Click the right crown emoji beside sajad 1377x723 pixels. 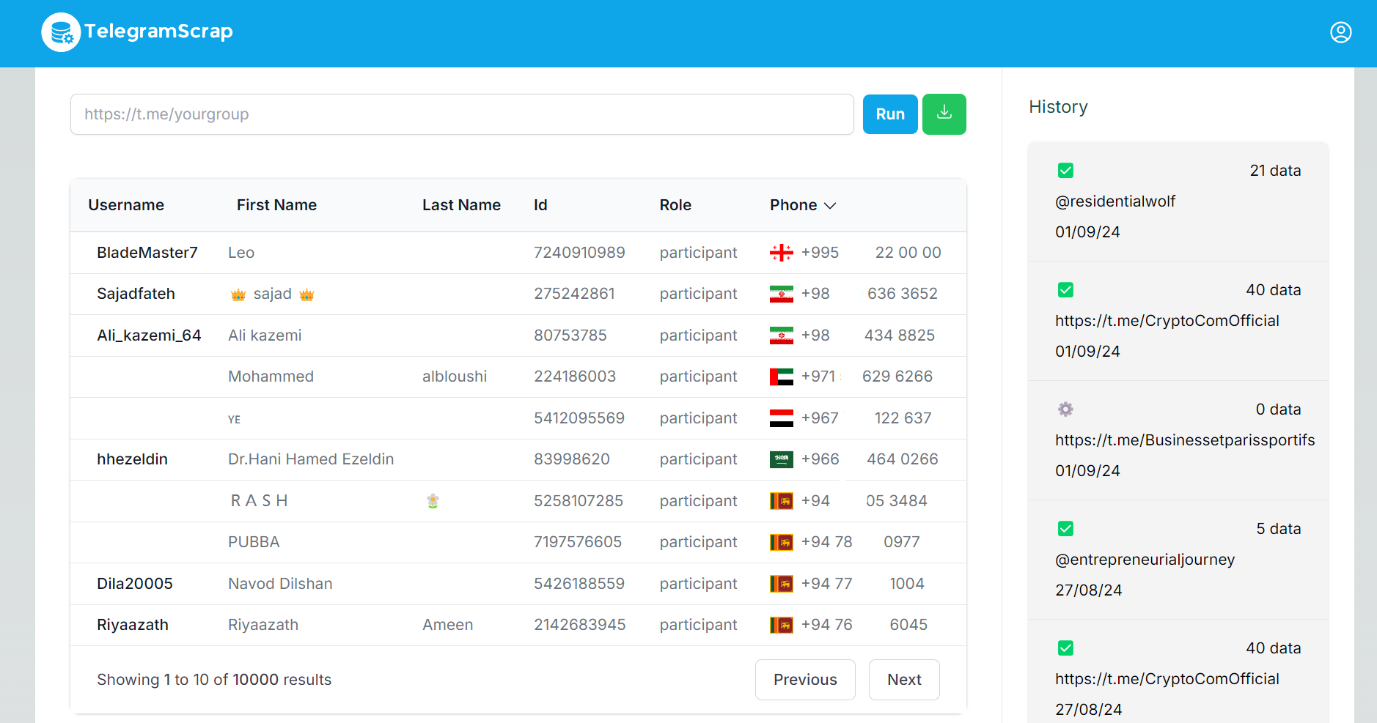[x=306, y=294]
